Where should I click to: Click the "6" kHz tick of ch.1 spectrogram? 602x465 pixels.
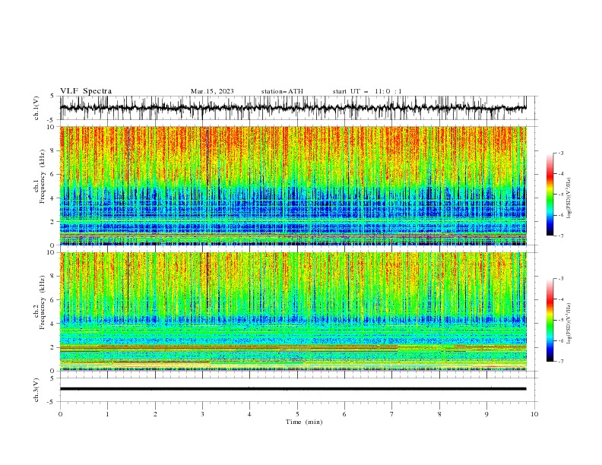pos(54,174)
